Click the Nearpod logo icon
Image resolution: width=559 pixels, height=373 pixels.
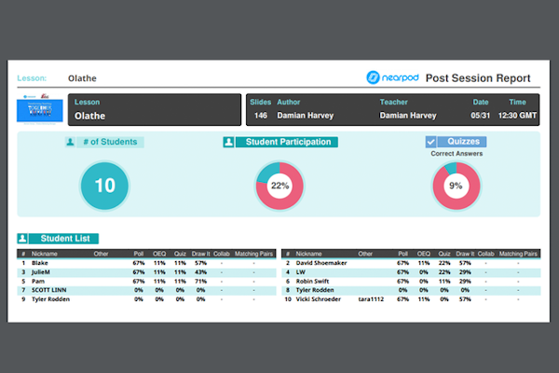tap(373, 78)
